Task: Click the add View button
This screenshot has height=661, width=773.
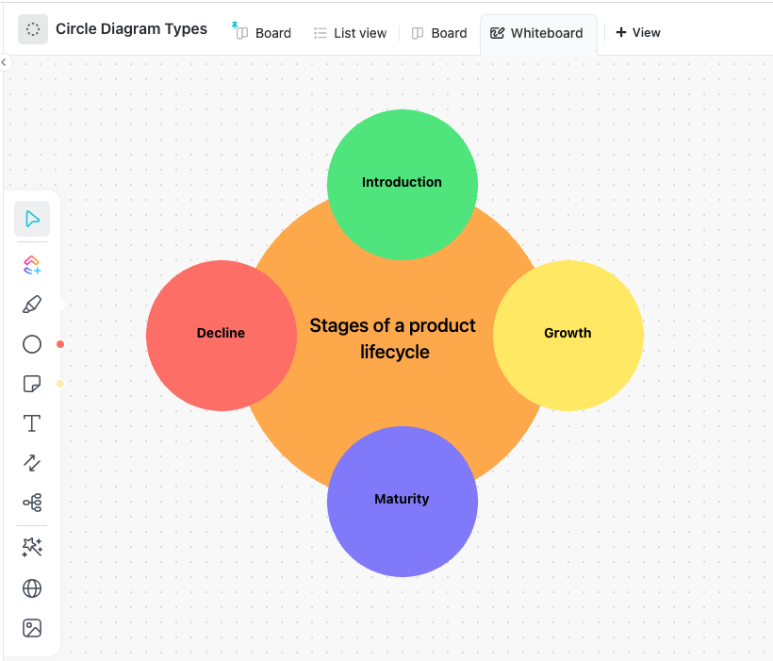Action: (638, 33)
